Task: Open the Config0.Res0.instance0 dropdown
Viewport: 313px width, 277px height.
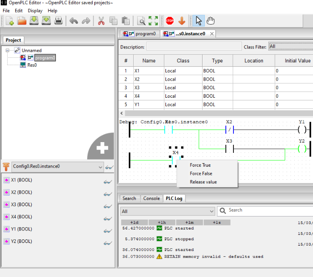Action: (57, 167)
